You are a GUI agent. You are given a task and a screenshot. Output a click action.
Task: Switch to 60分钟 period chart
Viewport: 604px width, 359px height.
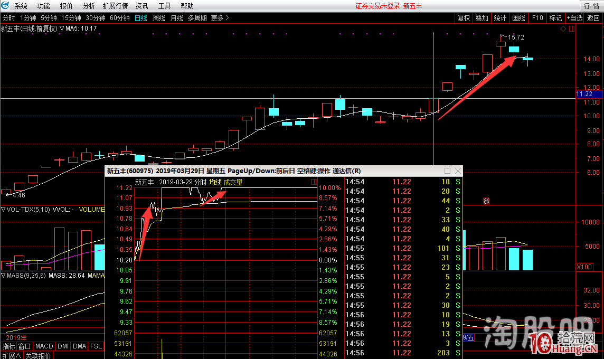tap(120, 18)
